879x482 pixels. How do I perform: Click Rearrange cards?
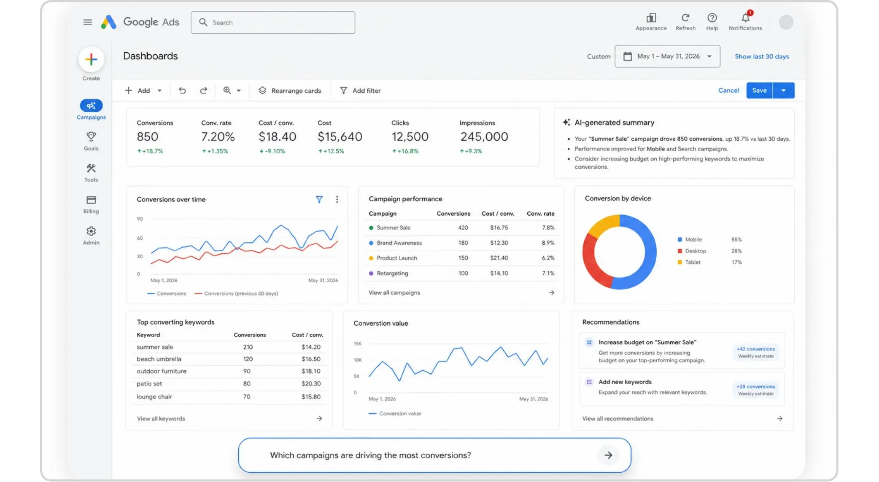290,91
